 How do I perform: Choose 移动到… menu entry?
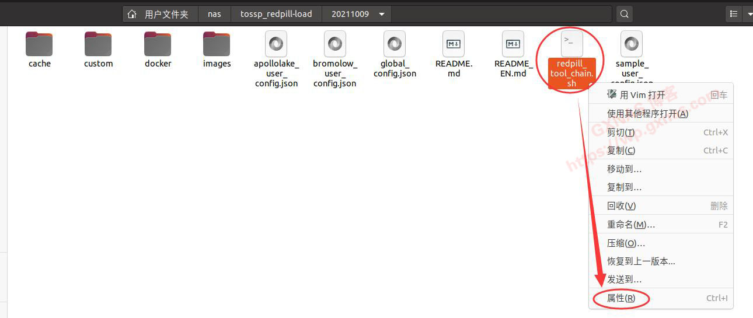click(661, 169)
